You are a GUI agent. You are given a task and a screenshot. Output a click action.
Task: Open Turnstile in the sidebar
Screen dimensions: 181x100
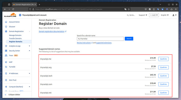[x=12, y=67]
